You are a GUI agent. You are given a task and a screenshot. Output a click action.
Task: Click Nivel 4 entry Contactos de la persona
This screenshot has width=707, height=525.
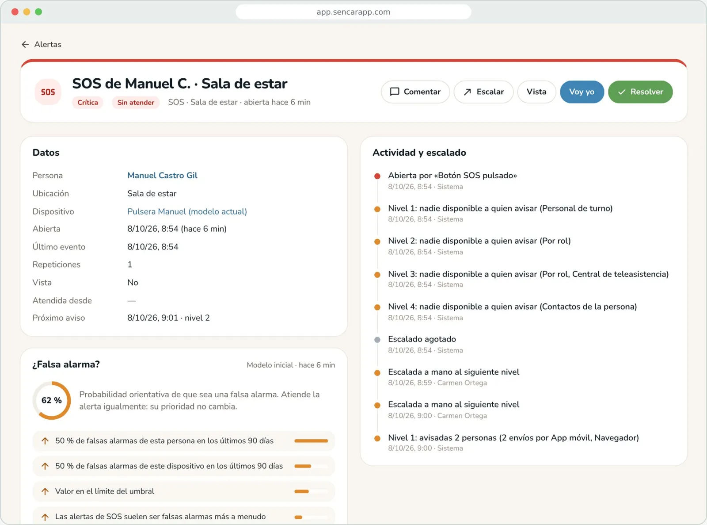(512, 312)
